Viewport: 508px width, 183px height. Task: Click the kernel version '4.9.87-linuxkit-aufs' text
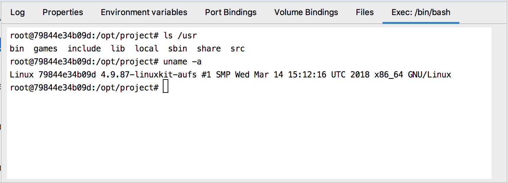pyautogui.click(x=148, y=75)
